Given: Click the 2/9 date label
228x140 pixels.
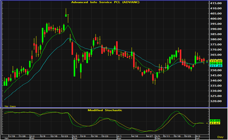Looking at the screenshot, I should (x=43, y=136).
